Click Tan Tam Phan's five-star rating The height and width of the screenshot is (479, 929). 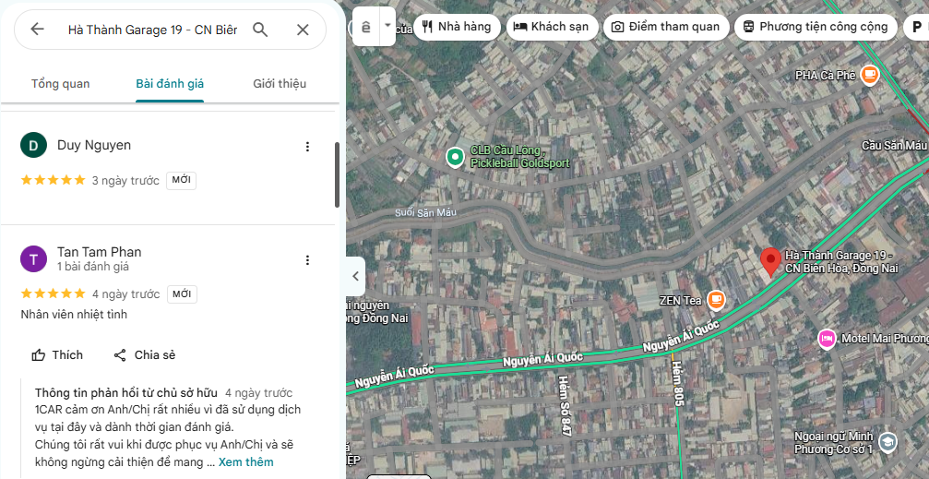(x=54, y=293)
